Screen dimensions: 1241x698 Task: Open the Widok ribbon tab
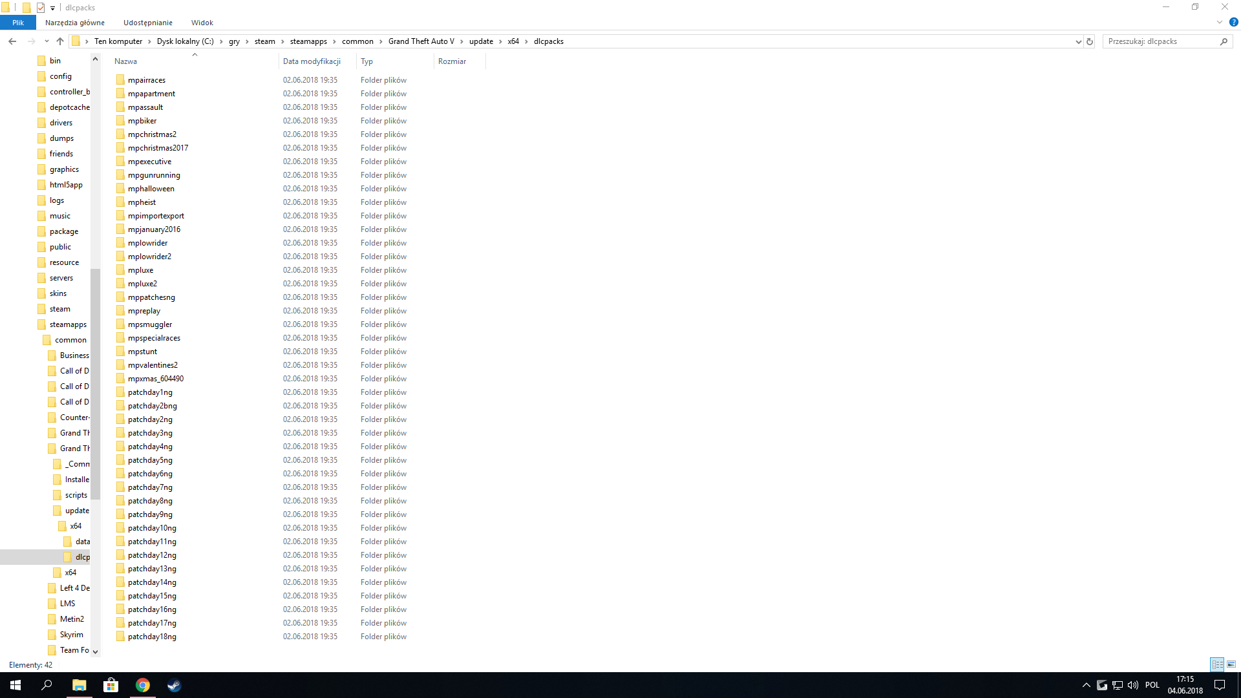(202, 23)
